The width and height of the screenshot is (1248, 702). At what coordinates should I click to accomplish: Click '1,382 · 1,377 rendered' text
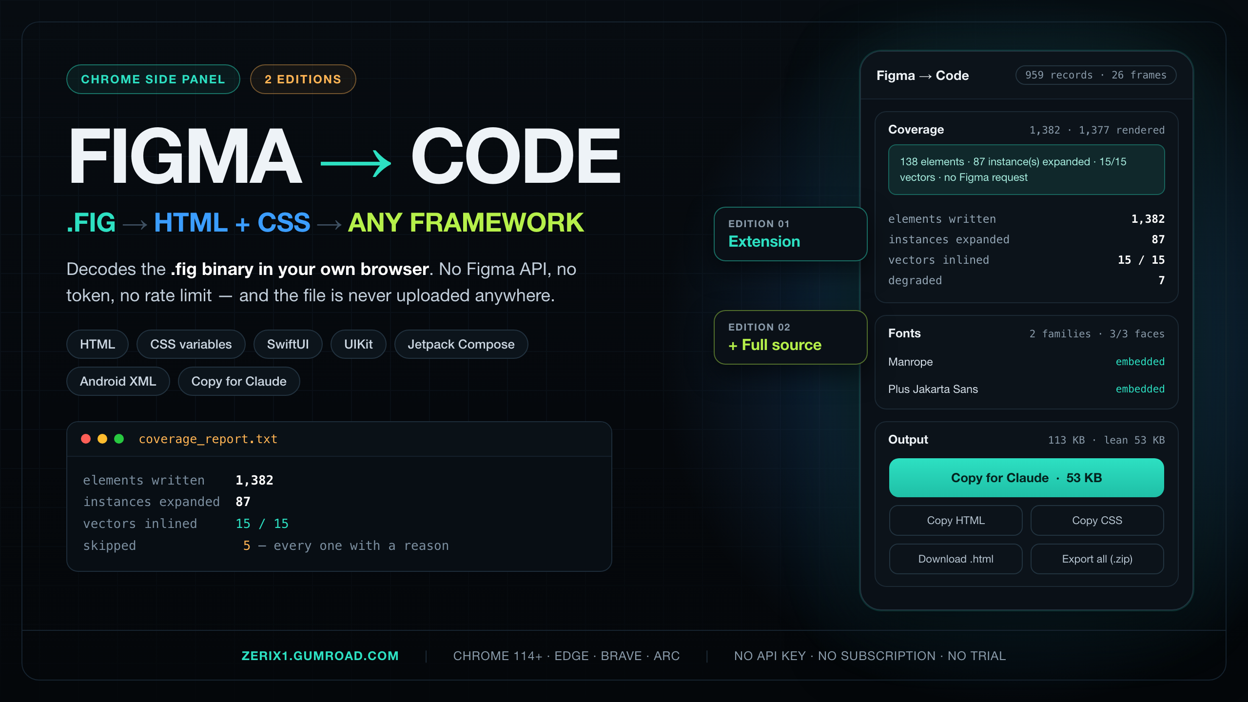[1097, 130]
